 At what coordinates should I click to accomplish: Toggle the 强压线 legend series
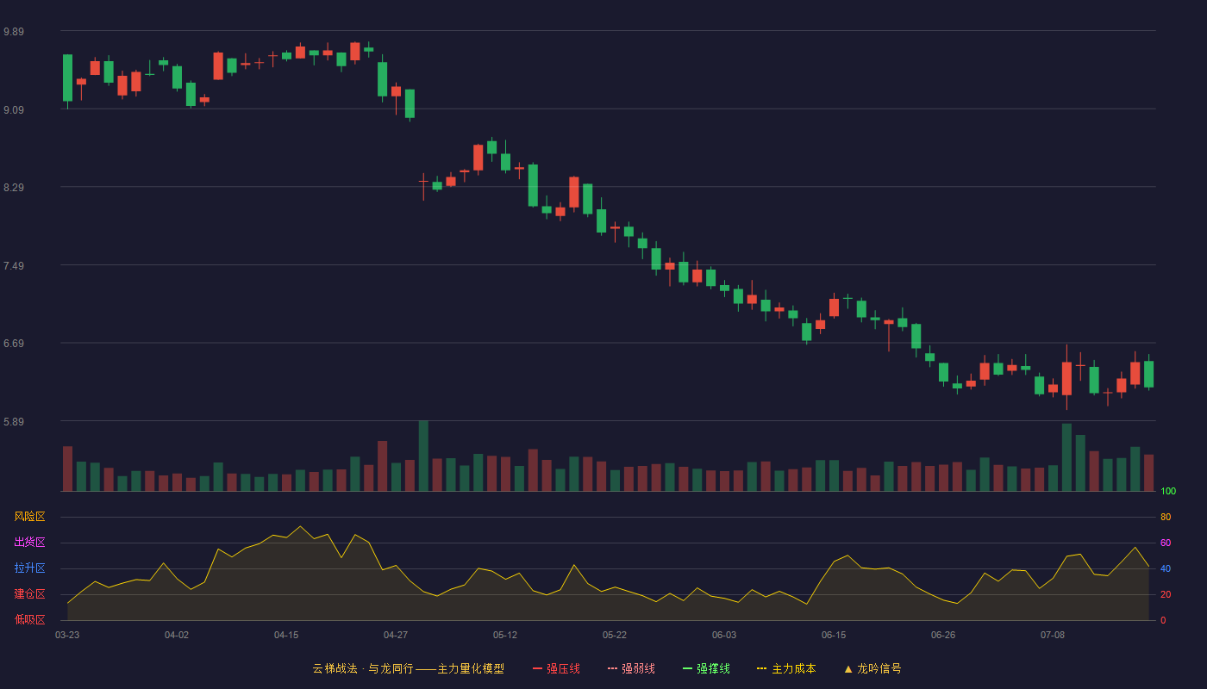pyautogui.click(x=556, y=668)
